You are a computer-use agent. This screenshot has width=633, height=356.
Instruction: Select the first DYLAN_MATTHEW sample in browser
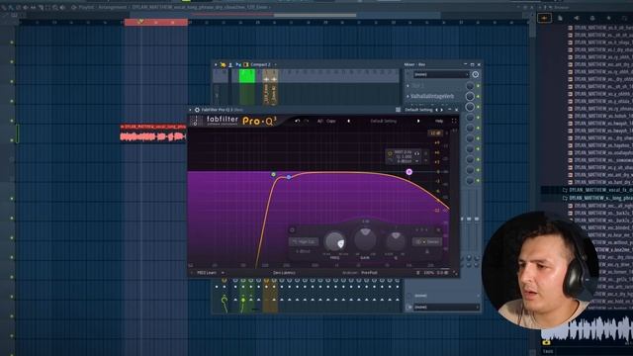click(600, 28)
